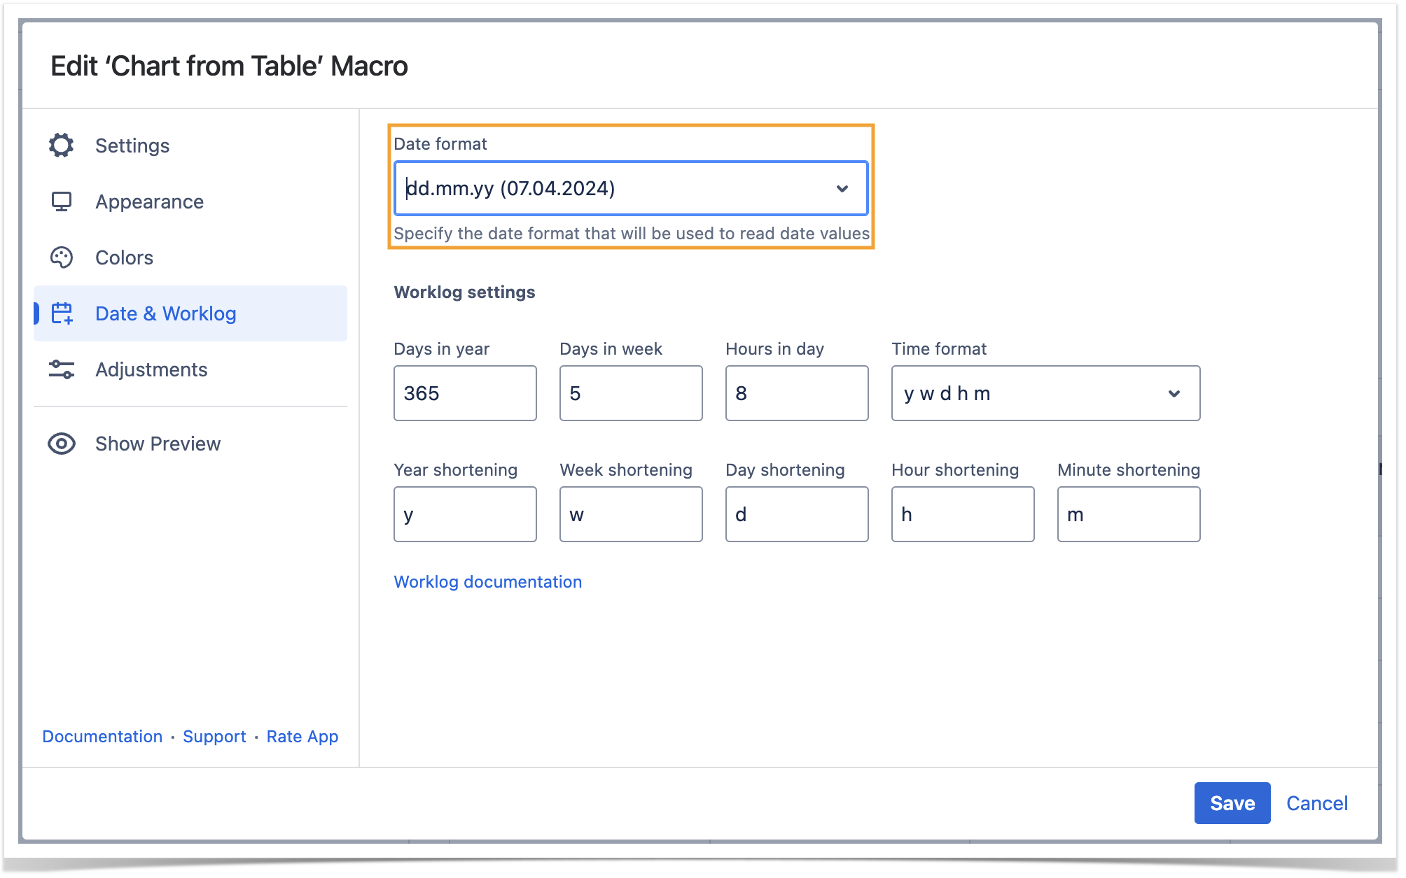Click the Minute shortening field
Screen dimensions: 1406x878
tap(1128, 514)
